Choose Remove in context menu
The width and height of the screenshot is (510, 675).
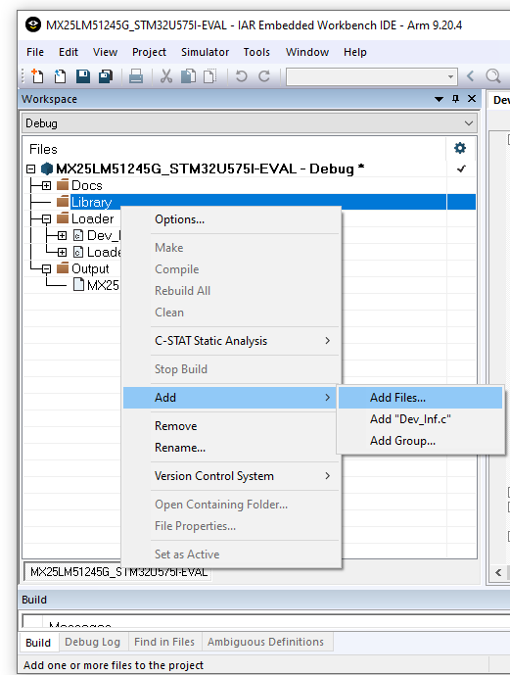point(231,426)
